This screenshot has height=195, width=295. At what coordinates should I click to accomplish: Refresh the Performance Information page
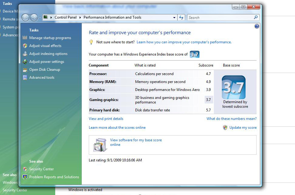tap(181, 17)
